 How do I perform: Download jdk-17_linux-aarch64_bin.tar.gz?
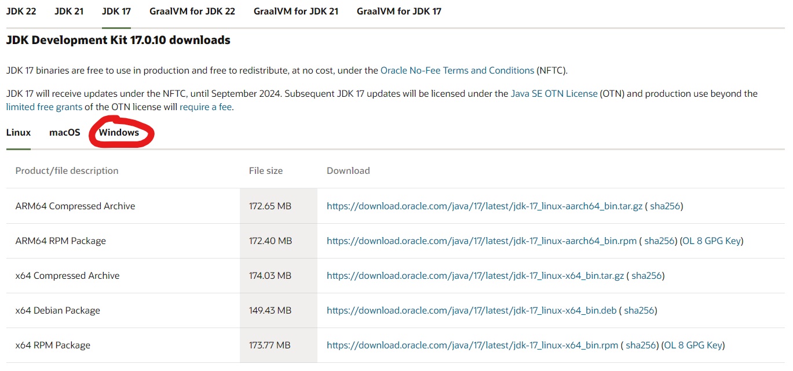pos(485,206)
